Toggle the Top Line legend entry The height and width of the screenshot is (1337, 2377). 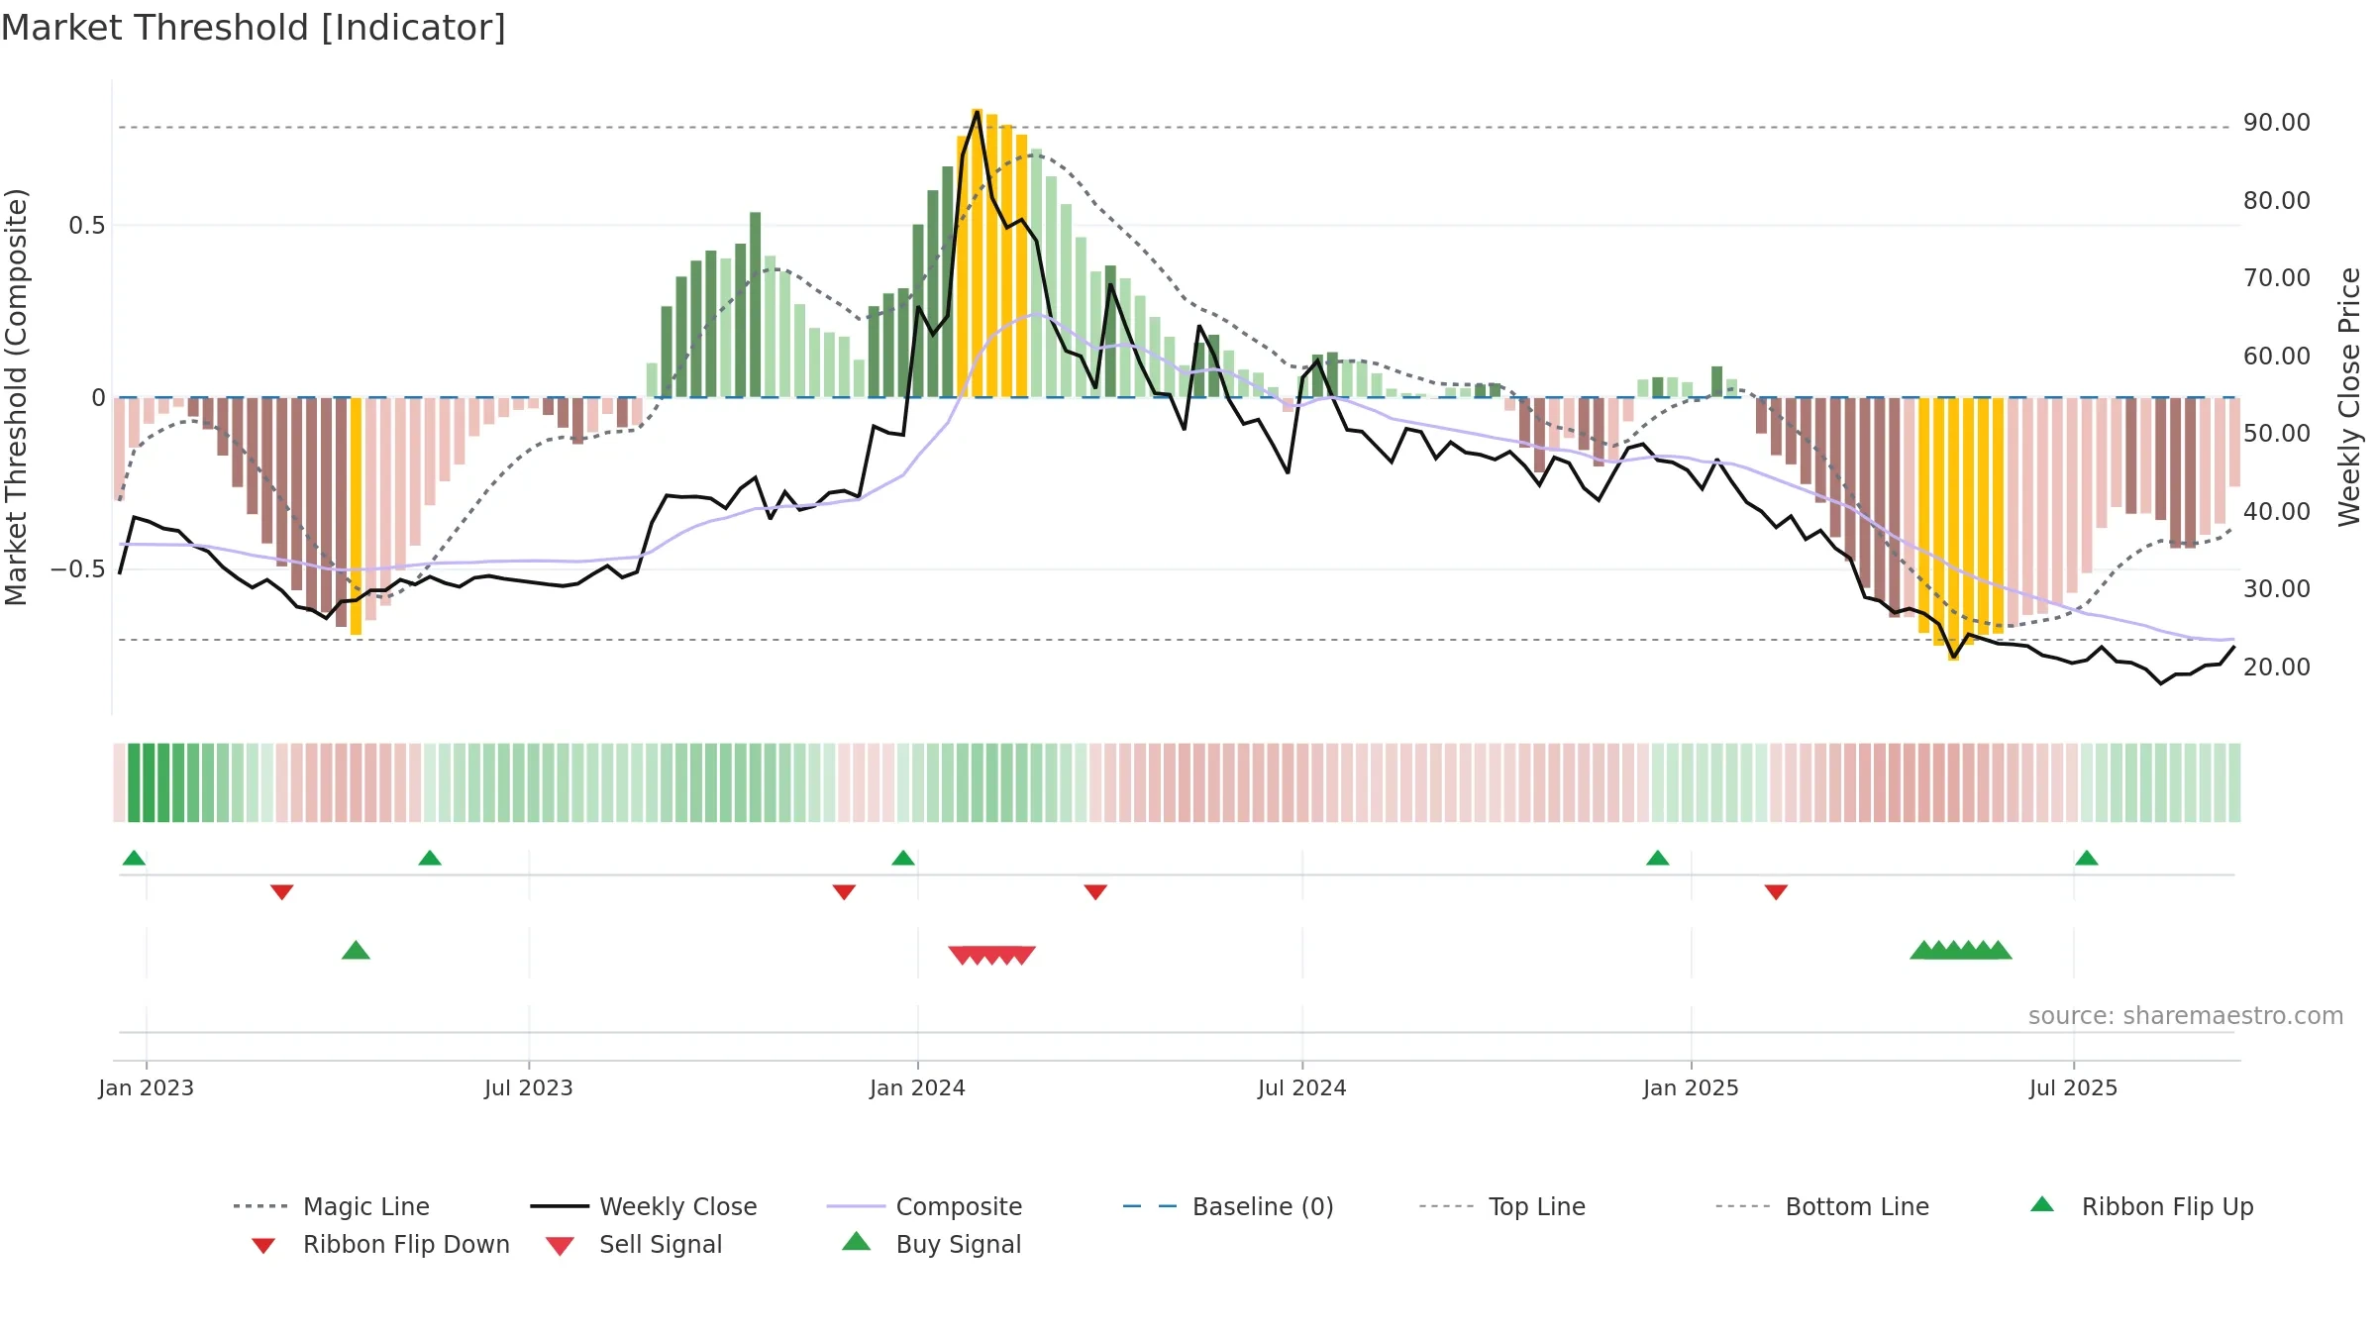(1502, 1206)
